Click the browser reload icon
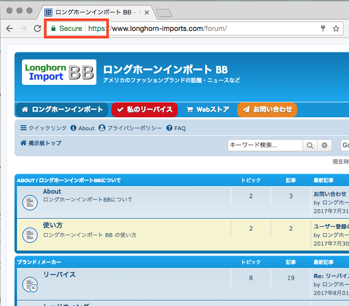The image size is (349, 306). pyautogui.click(x=37, y=28)
